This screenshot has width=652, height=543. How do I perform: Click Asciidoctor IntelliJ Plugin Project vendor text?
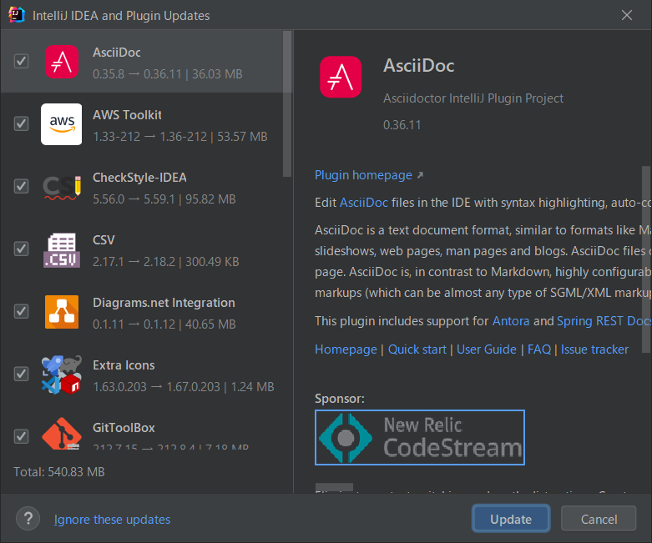pos(473,98)
